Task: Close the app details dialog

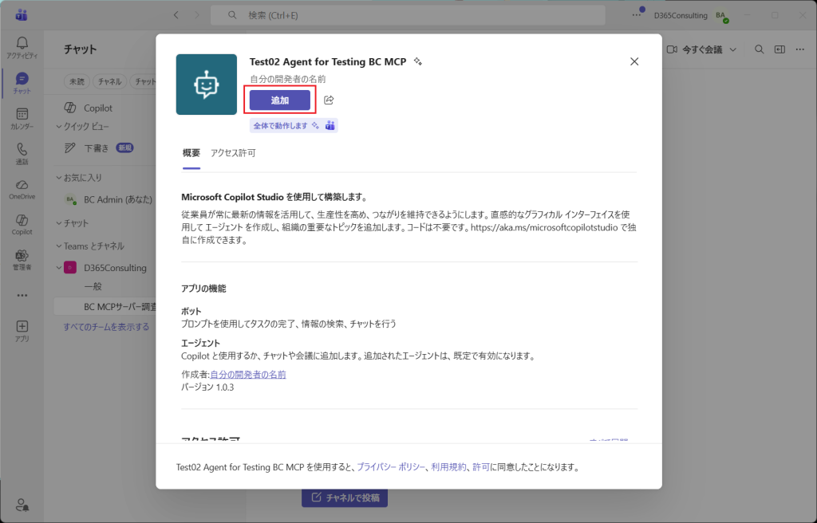Action: tap(634, 61)
